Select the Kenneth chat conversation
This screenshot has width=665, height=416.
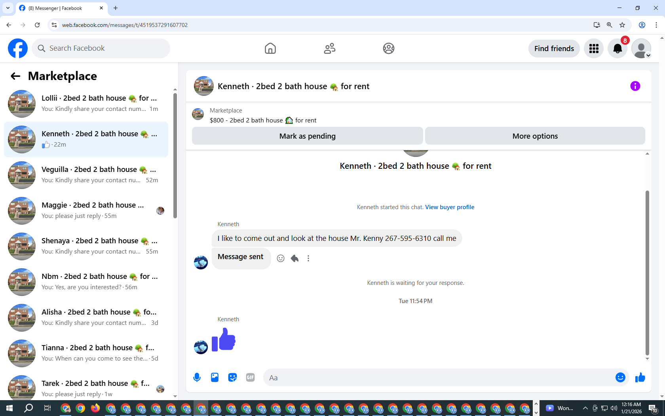coord(86,139)
